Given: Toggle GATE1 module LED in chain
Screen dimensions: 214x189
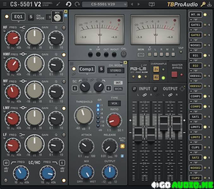Looking at the screenshot, I should click(x=205, y=25).
